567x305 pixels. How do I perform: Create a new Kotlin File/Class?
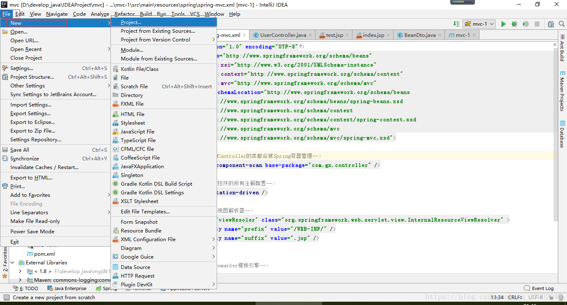tap(164, 69)
